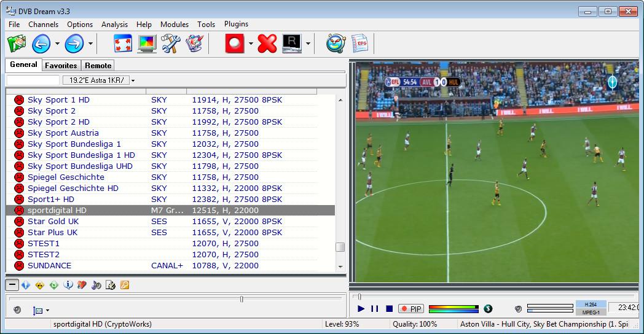The image size is (644, 334).
Task: Select the Spiegel Geschichte HD channel
Action: pyautogui.click(x=170, y=188)
